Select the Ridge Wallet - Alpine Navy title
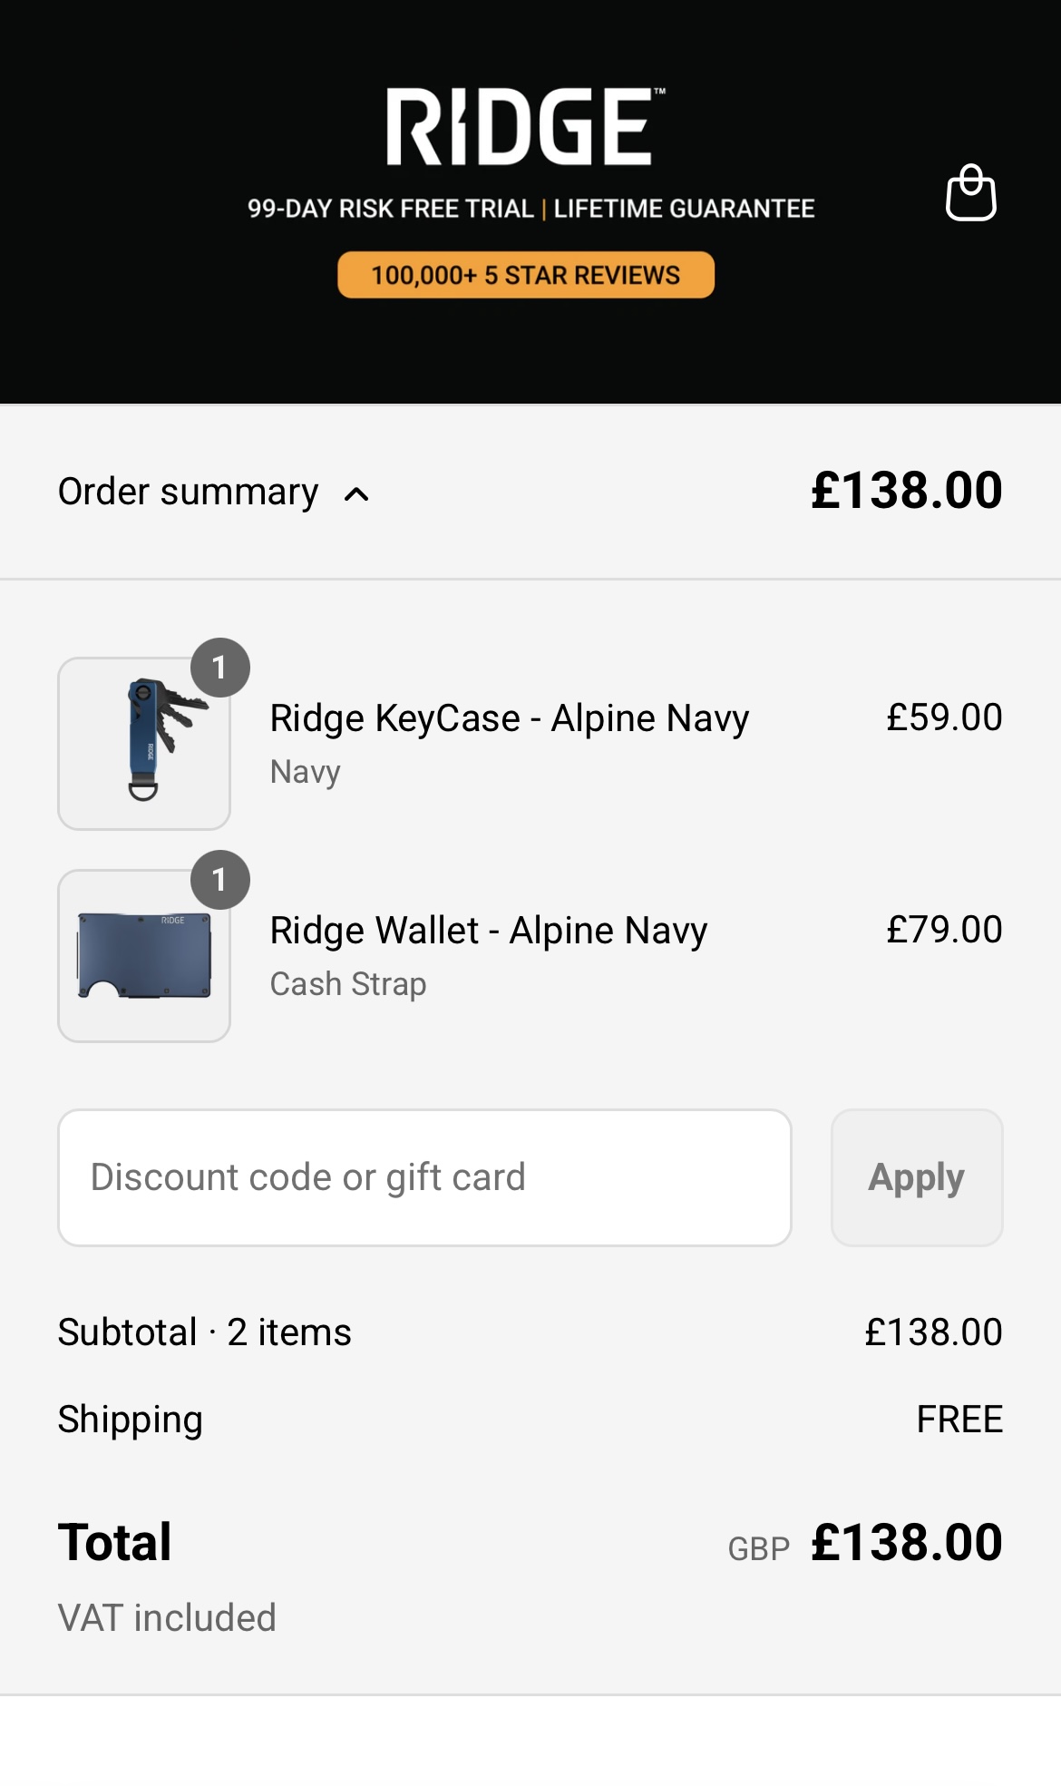The width and height of the screenshot is (1061, 1786). point(489,931)
